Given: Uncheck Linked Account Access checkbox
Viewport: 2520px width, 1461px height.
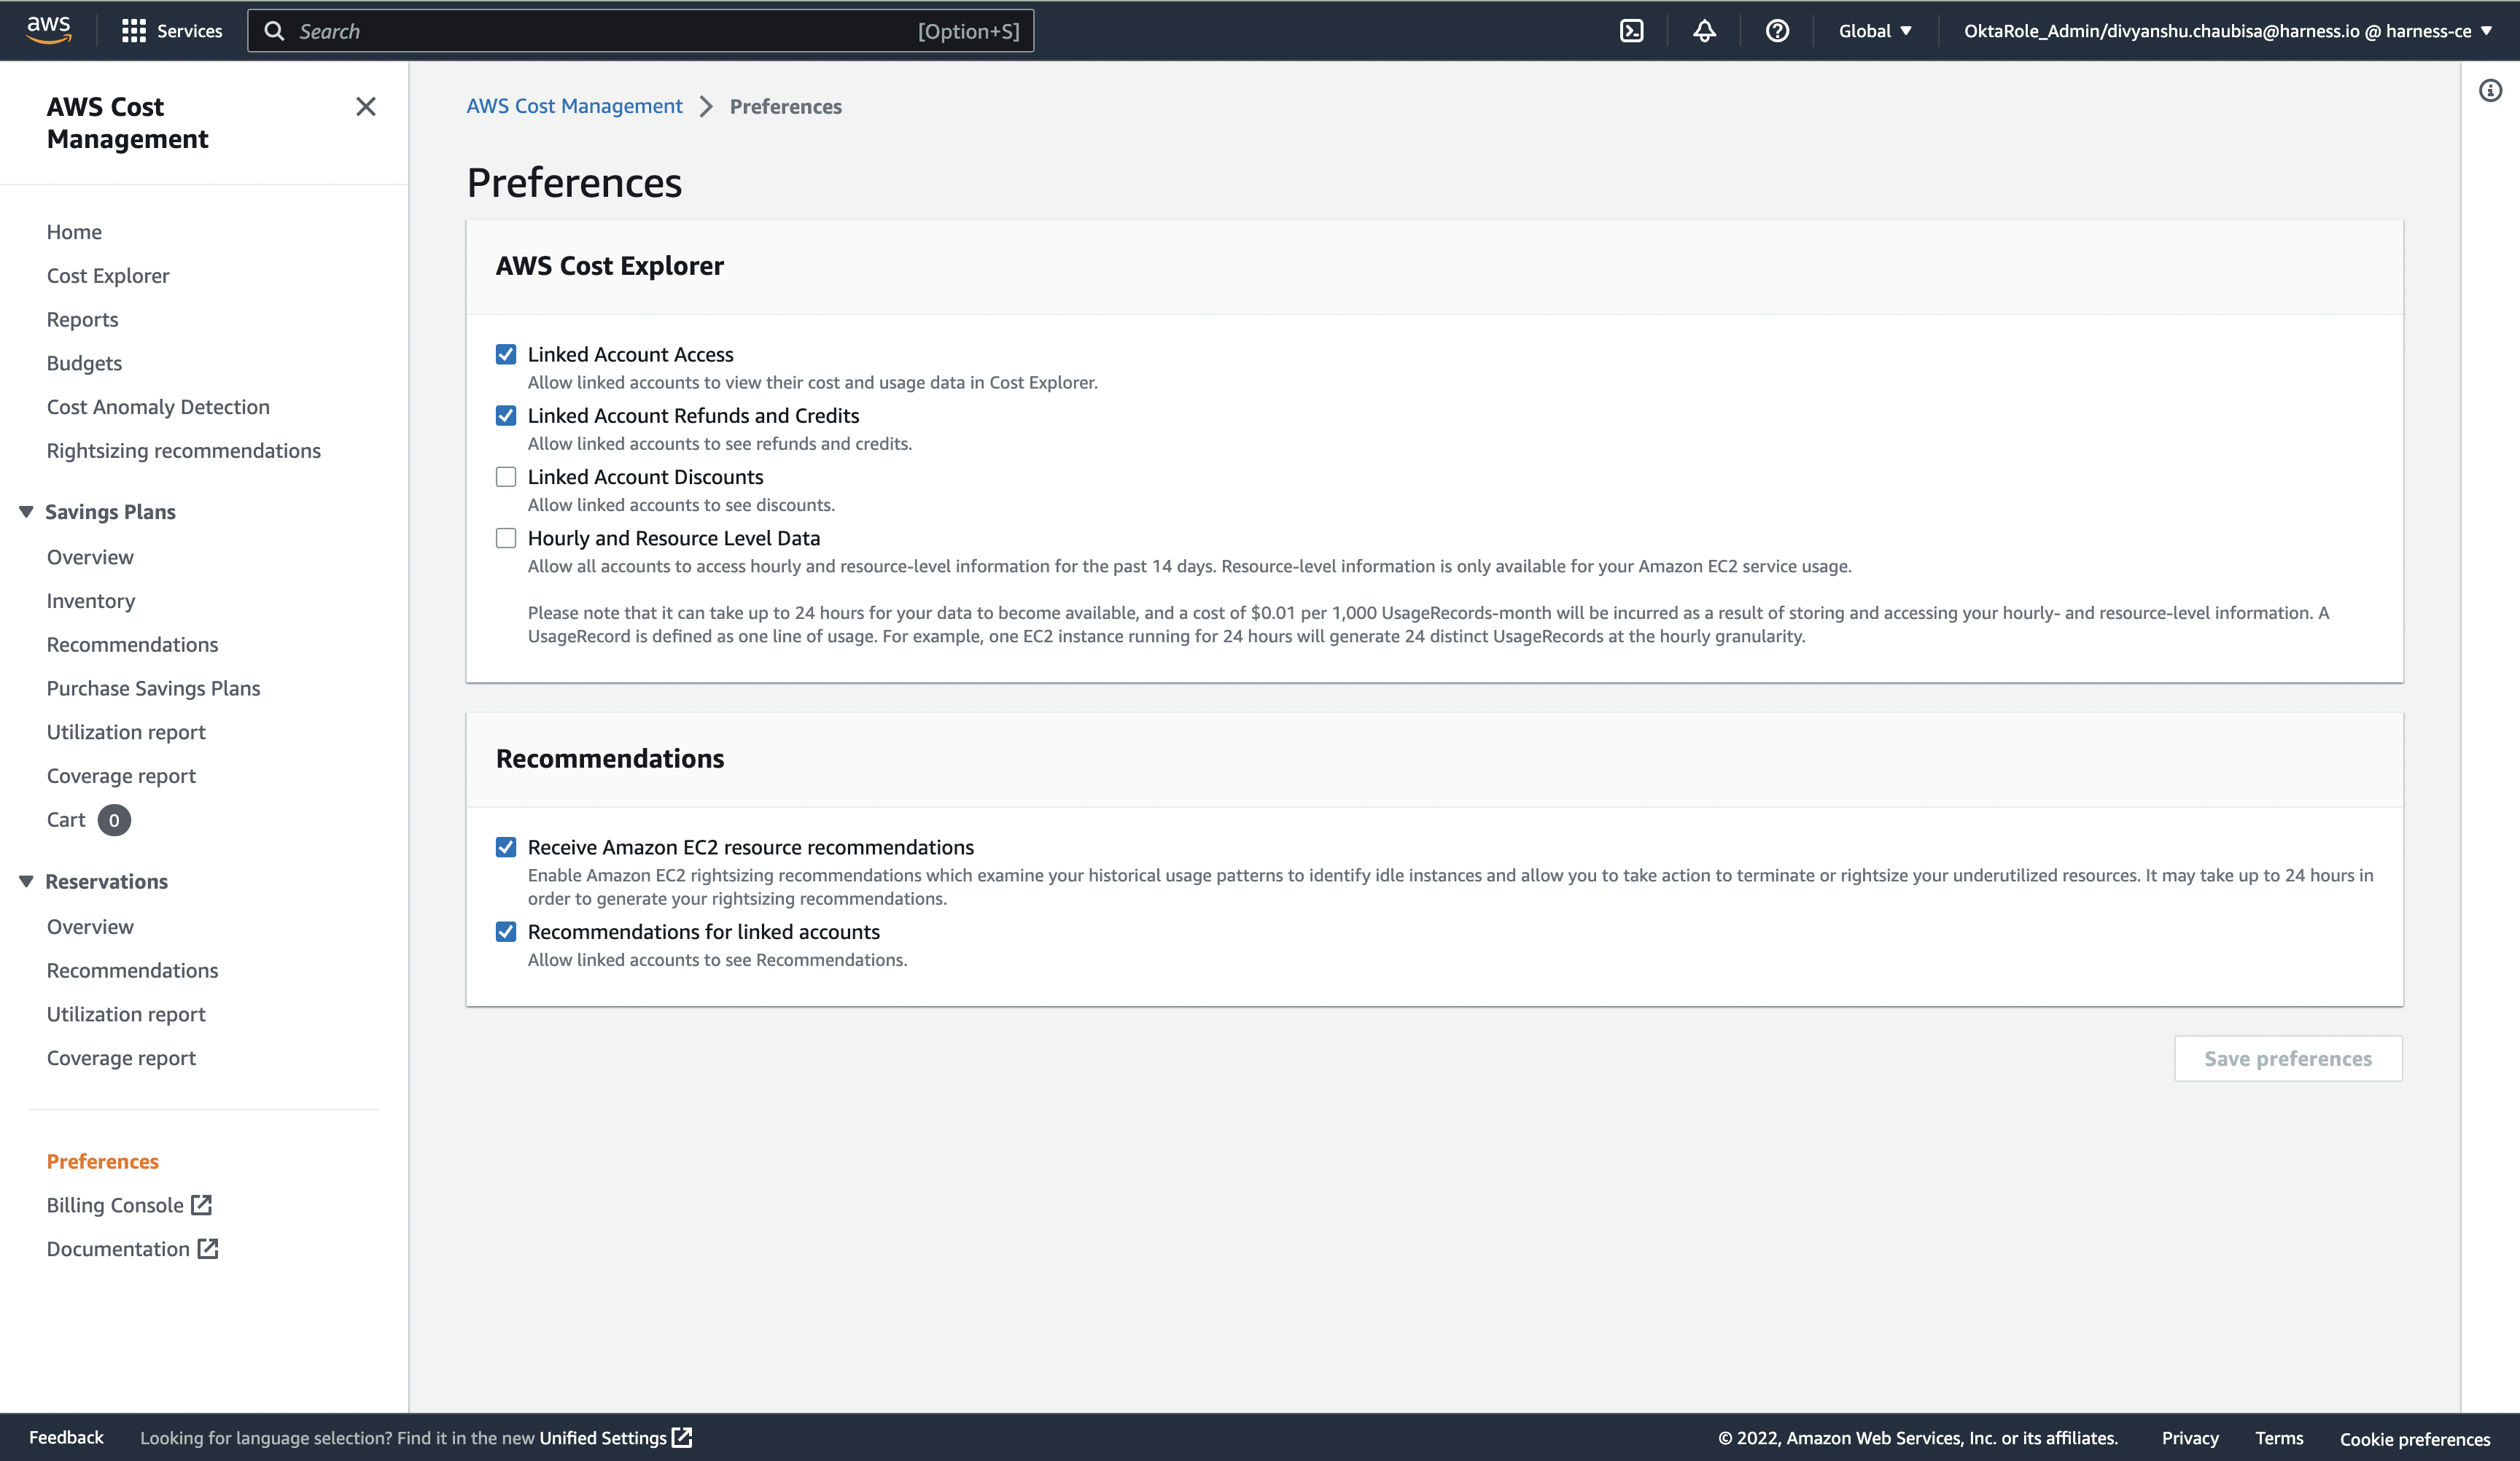Looking at the screenshot, I should [x=506, y=354].
